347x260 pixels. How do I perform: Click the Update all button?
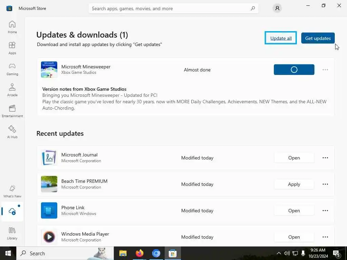(281, 38)
